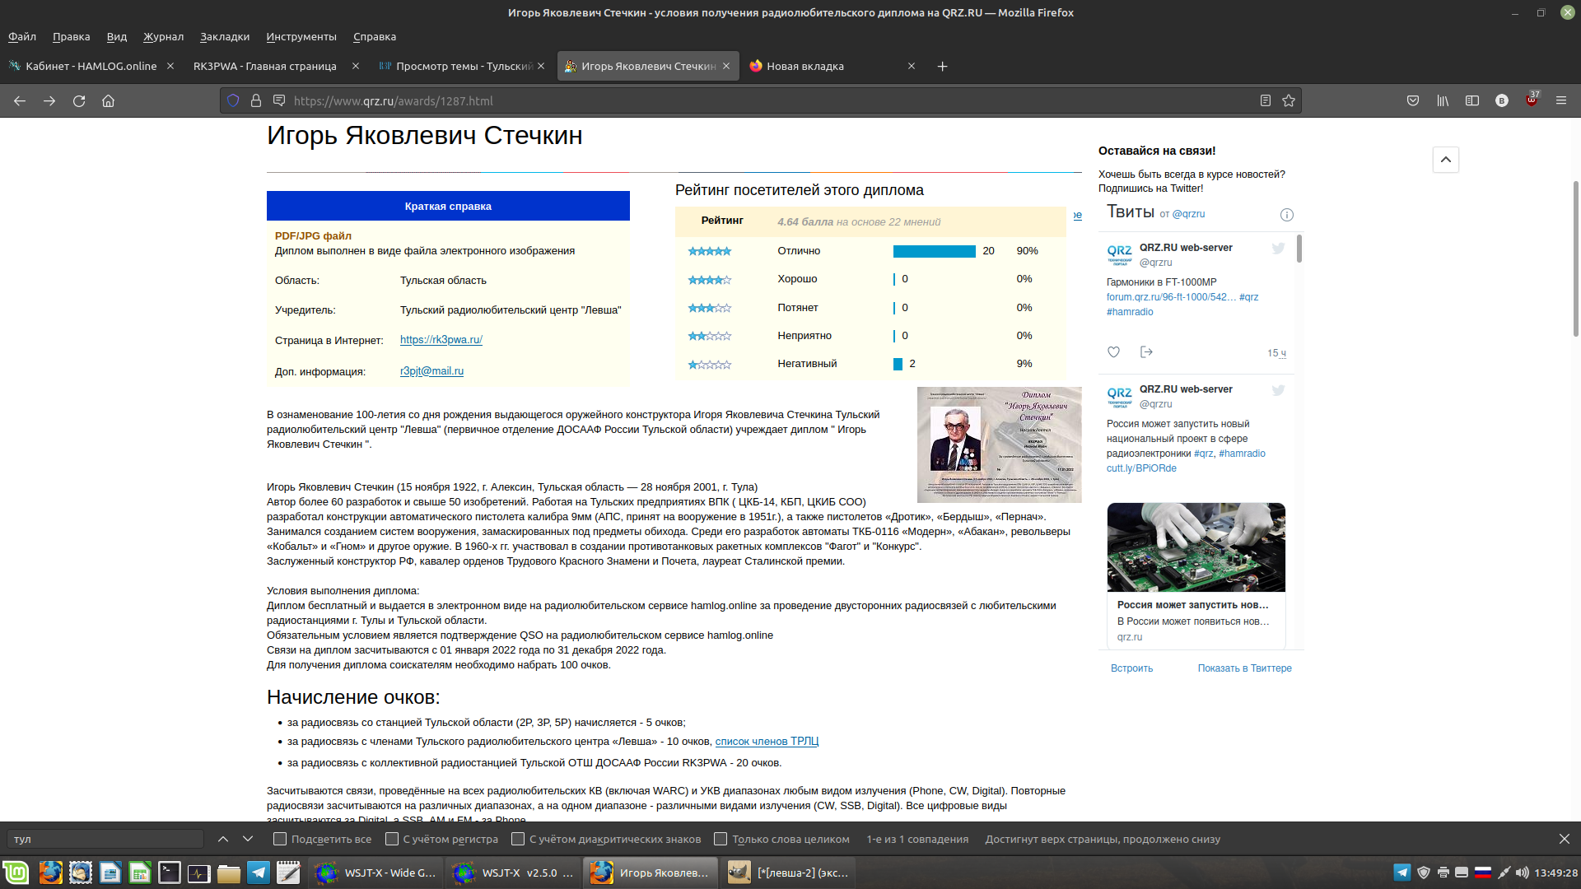Open the Файл menu

click(x=22, y=36)
